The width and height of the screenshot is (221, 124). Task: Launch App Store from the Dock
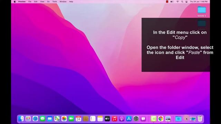coord(129,118)
